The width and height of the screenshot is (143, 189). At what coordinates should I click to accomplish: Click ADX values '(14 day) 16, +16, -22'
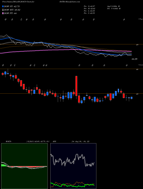click(x=80, y=141)
